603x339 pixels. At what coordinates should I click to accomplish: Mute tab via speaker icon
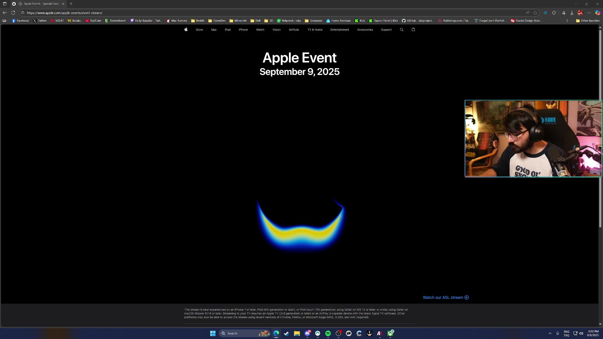(20, 4)
